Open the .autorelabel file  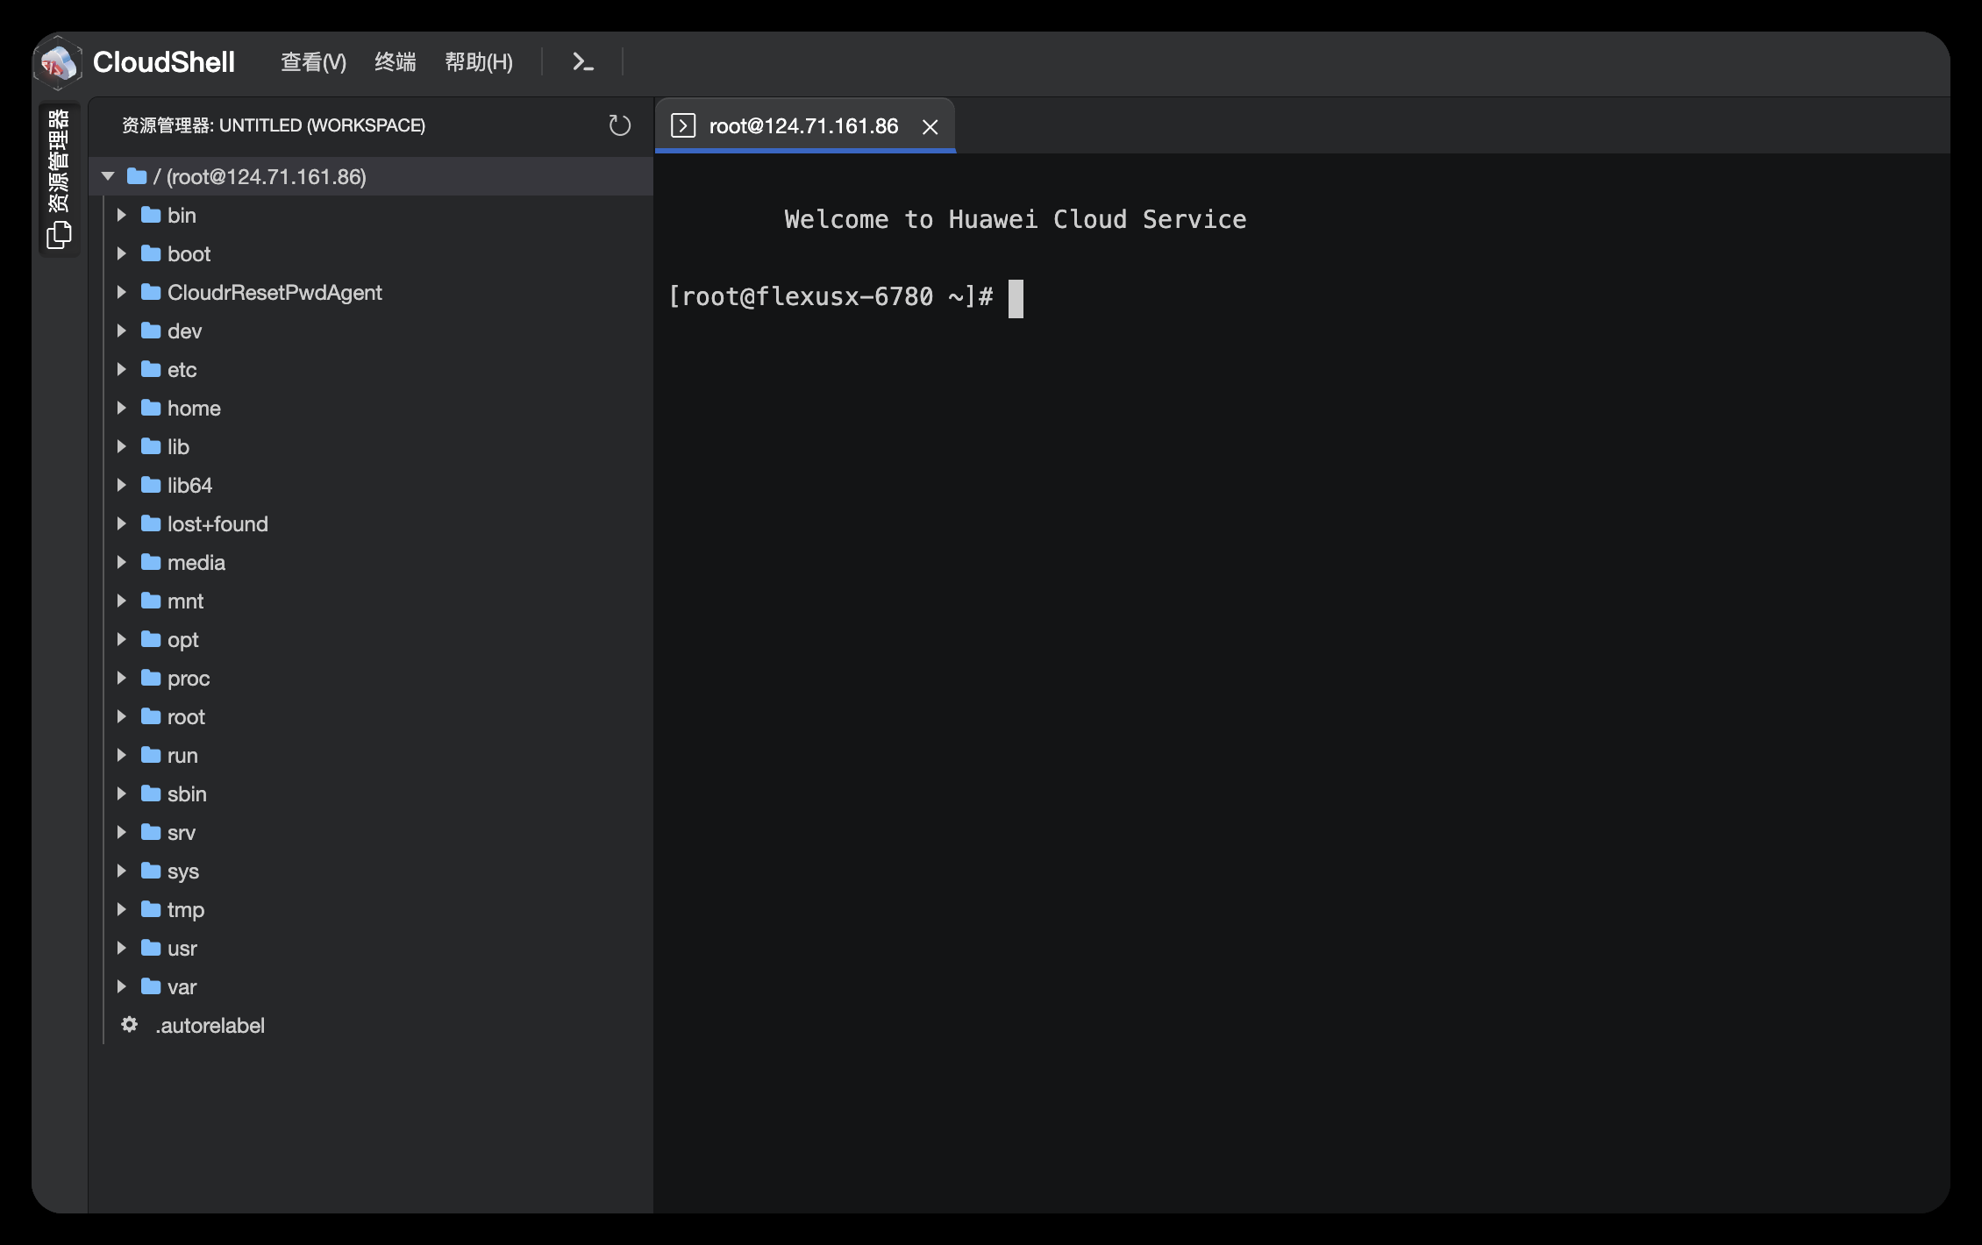210,1025
